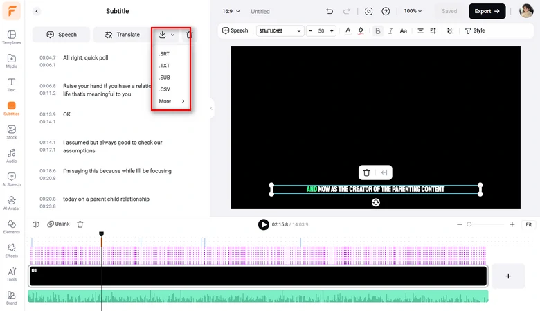
Task: Select the 01 video clip on the timeline
Action: point(258,276)
